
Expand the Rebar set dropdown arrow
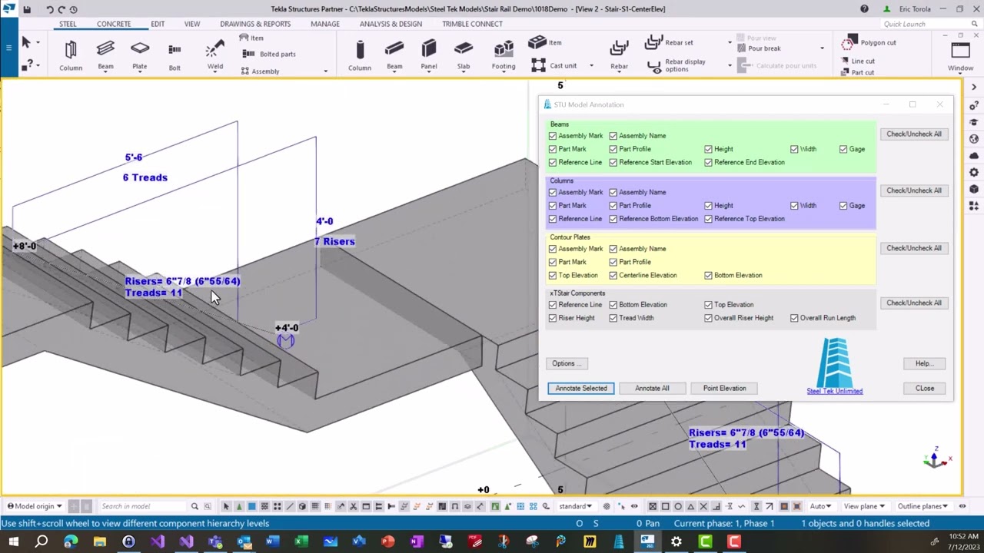coord(730,42)
